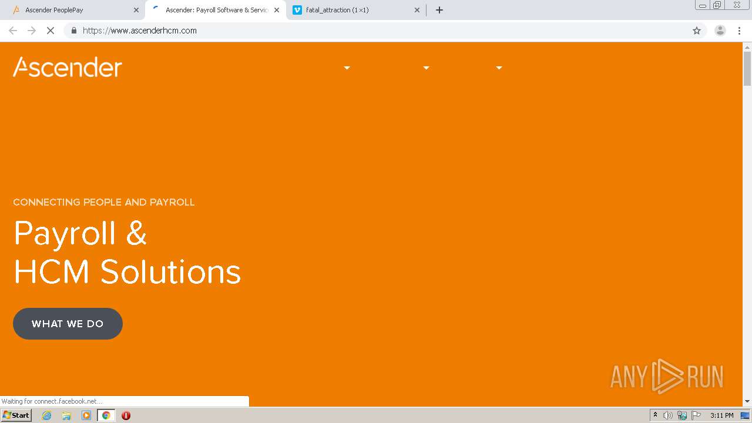Switch to fatal_attraction (1×1) tab
Screen dimensions: 752x423
[356, 10]
